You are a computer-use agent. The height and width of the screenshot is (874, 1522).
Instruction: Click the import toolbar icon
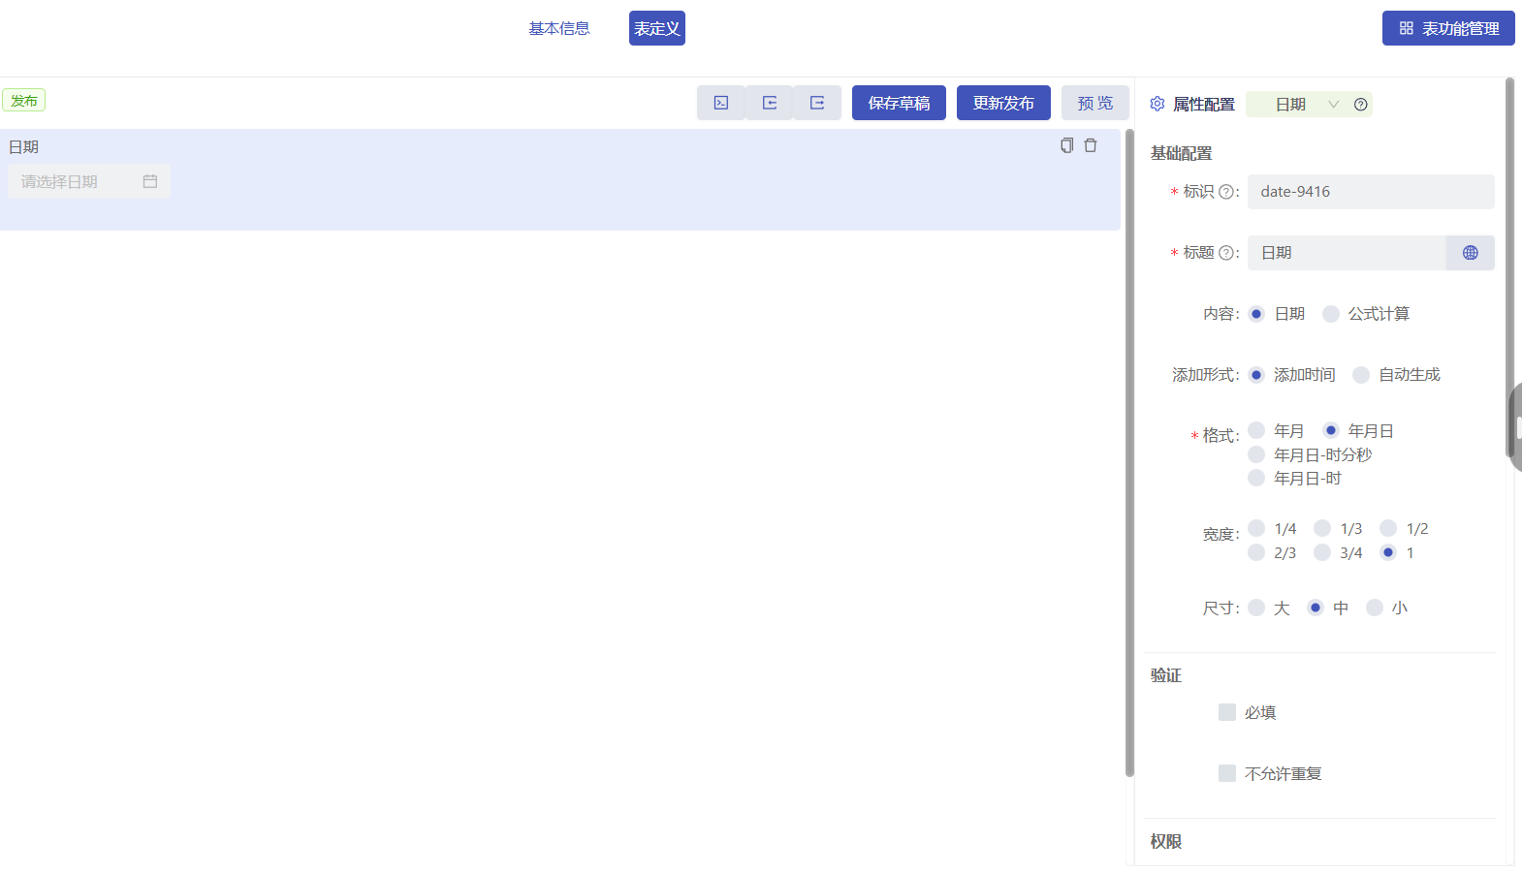770,103
